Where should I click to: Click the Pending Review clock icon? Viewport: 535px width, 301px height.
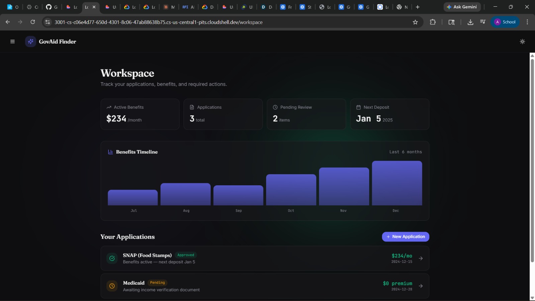click(x=275, y=107)
